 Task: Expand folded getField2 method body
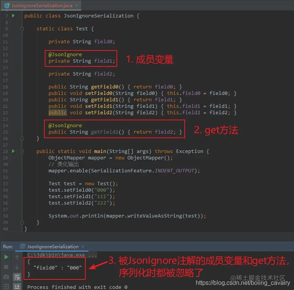155,132
